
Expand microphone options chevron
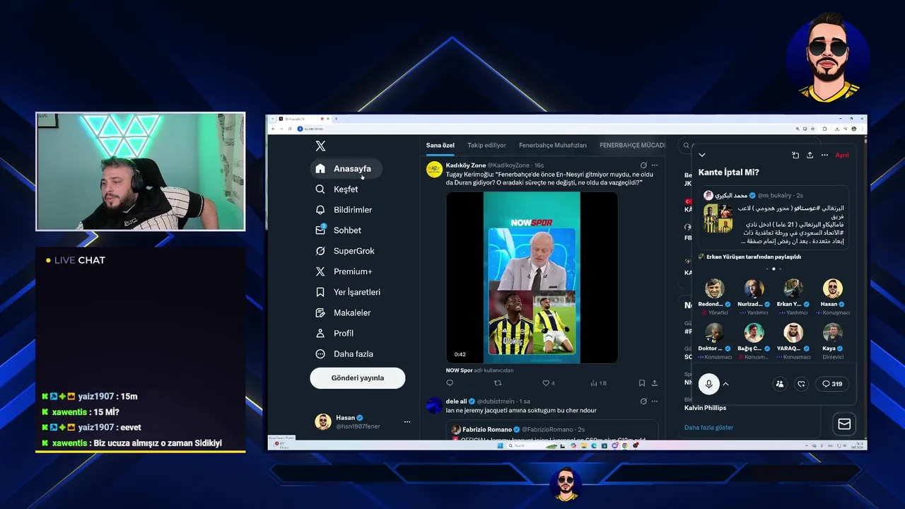click(x=725, y=384)
